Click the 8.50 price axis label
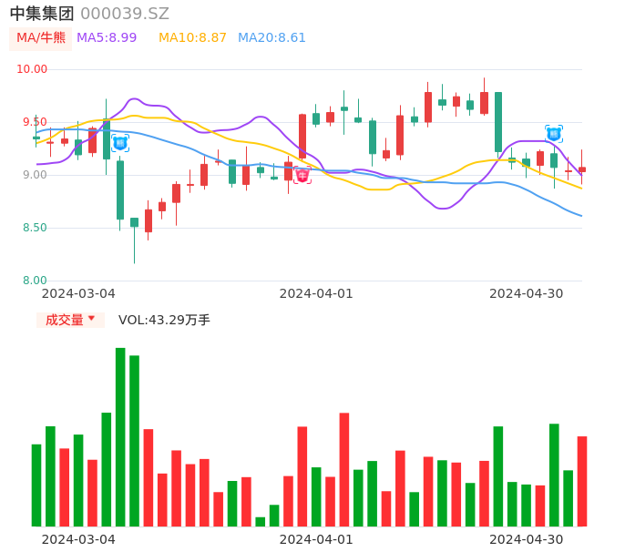 (35, 228)
